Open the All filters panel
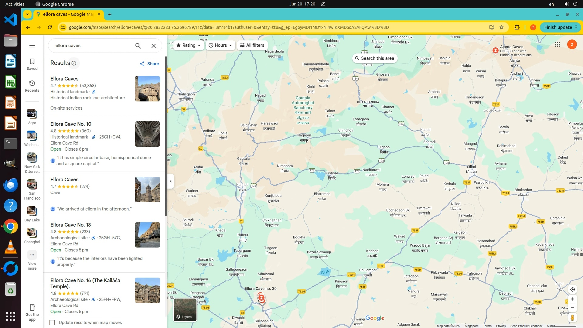The image size is (583, 328). (252, 45)
